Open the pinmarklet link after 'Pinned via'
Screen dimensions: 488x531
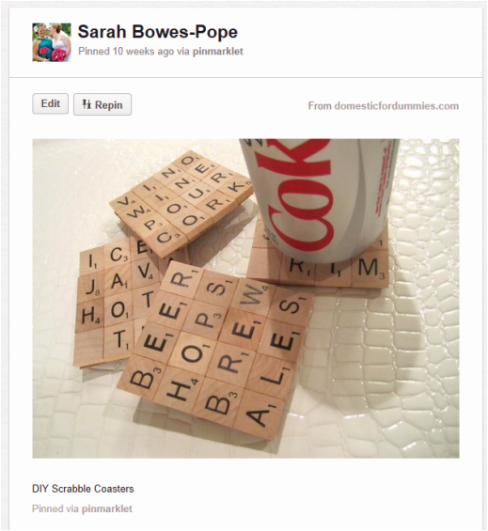(107, 508)
